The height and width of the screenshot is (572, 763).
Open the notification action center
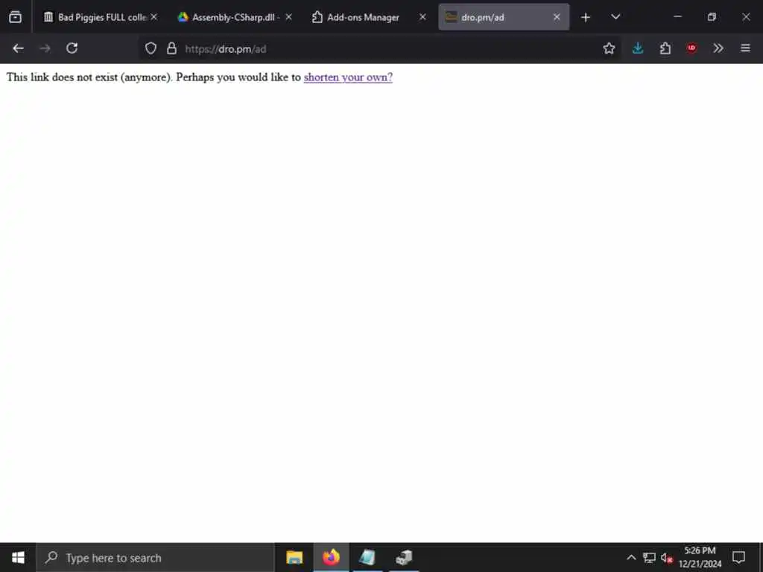point(738,557)
